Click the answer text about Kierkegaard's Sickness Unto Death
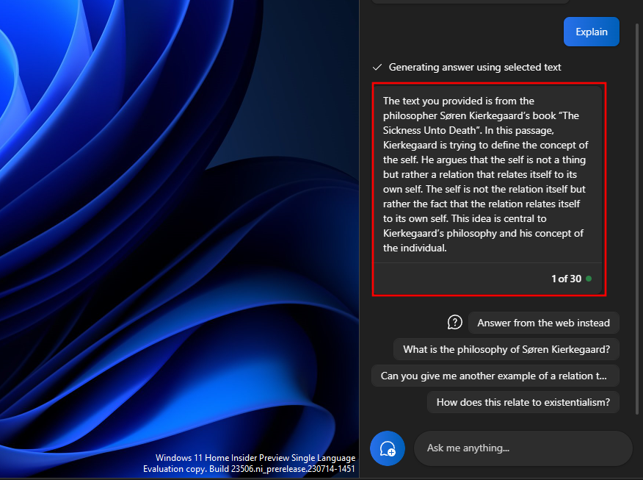The width and height of the screenshot is (643, 480). [x=485, y=174]
